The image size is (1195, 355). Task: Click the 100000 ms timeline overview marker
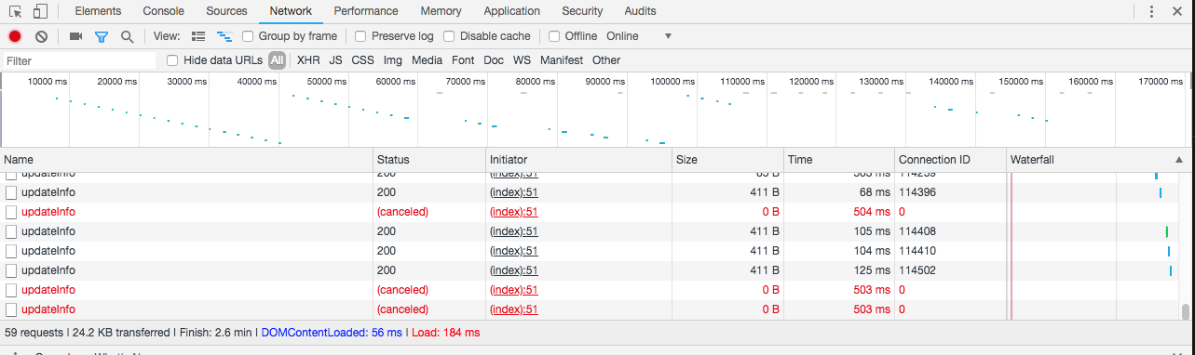[672, 82]
